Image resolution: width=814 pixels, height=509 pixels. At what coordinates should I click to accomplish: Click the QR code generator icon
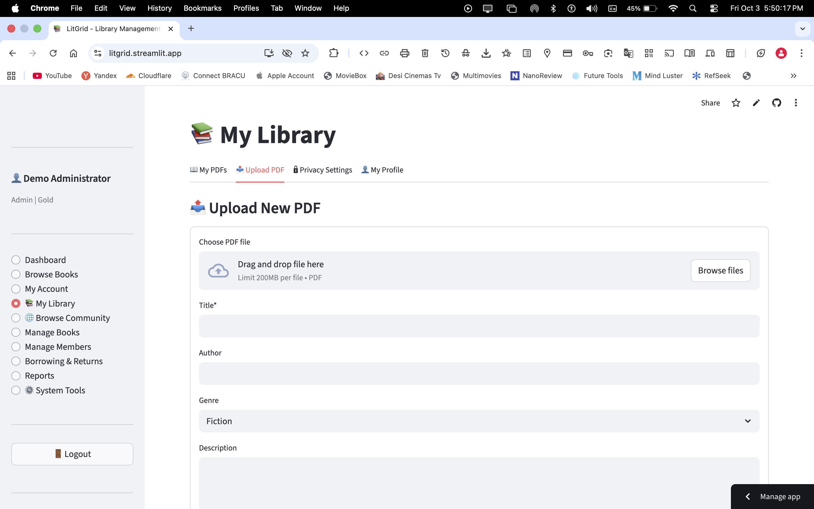tap(648, 53)
